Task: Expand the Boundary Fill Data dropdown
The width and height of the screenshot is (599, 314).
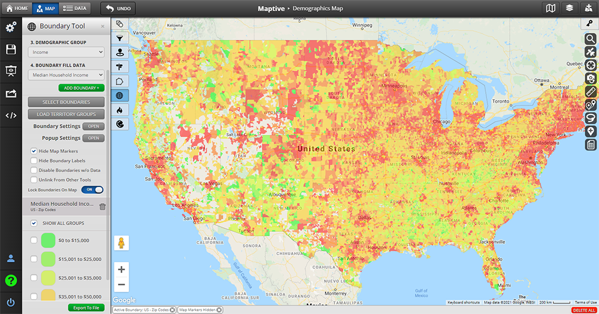Action: coord(66,75)
